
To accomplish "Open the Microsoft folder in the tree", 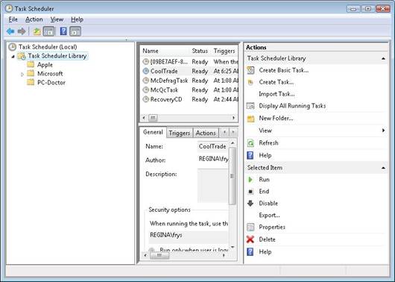I will [50, 74].
